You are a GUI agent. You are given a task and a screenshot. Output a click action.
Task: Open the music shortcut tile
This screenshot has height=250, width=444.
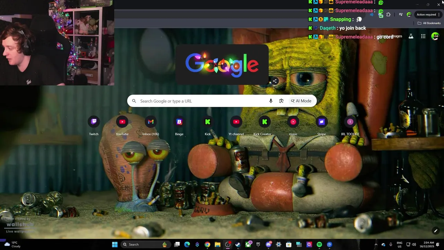pyautogui.click(x=293, y=126)
